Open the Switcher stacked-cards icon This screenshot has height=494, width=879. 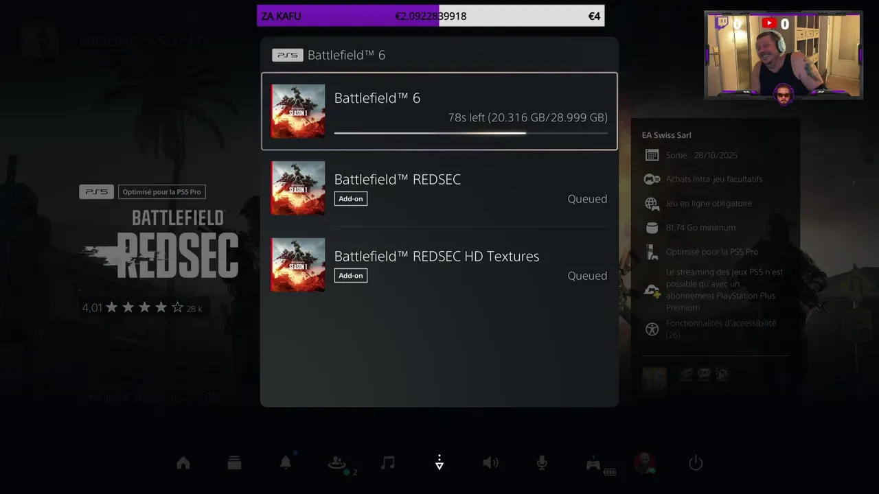click(x=234, y=463)
